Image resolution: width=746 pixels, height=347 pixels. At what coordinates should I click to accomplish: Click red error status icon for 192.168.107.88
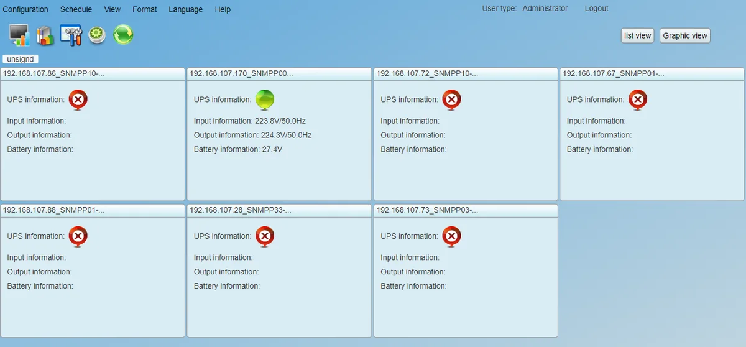pyautogui.click(x=78, y=237)
